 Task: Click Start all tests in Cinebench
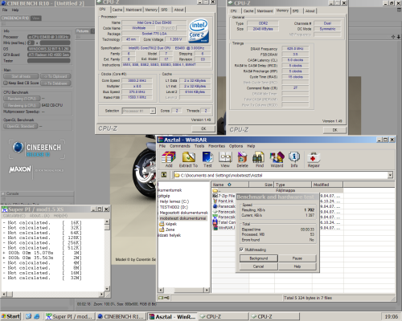click(21, 76)
